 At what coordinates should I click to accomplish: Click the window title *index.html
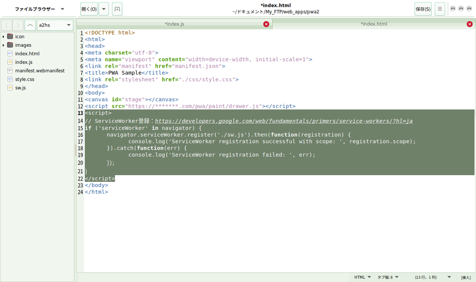(x=276, y=5)
